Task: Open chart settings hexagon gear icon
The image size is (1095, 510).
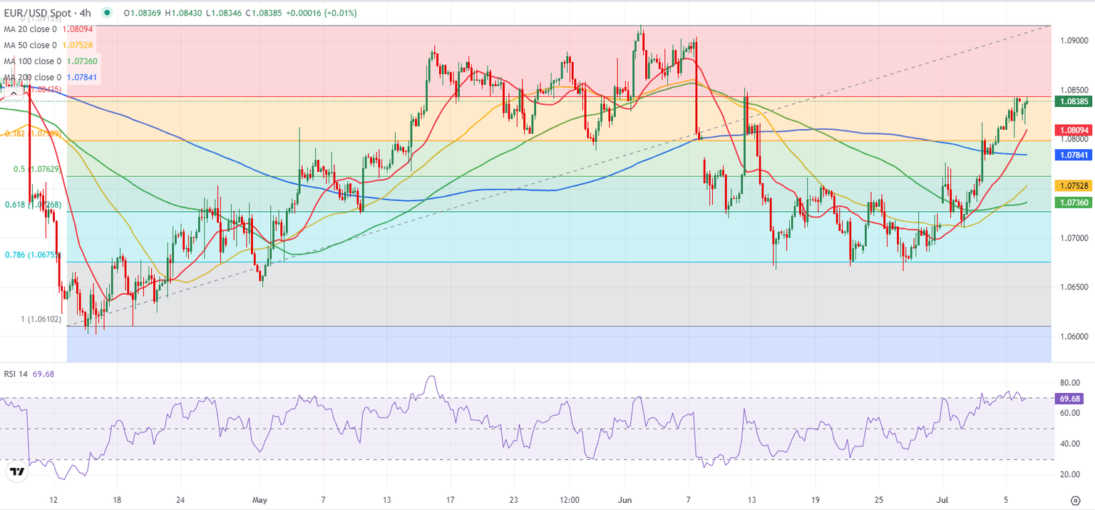Action: (1074, 499)
